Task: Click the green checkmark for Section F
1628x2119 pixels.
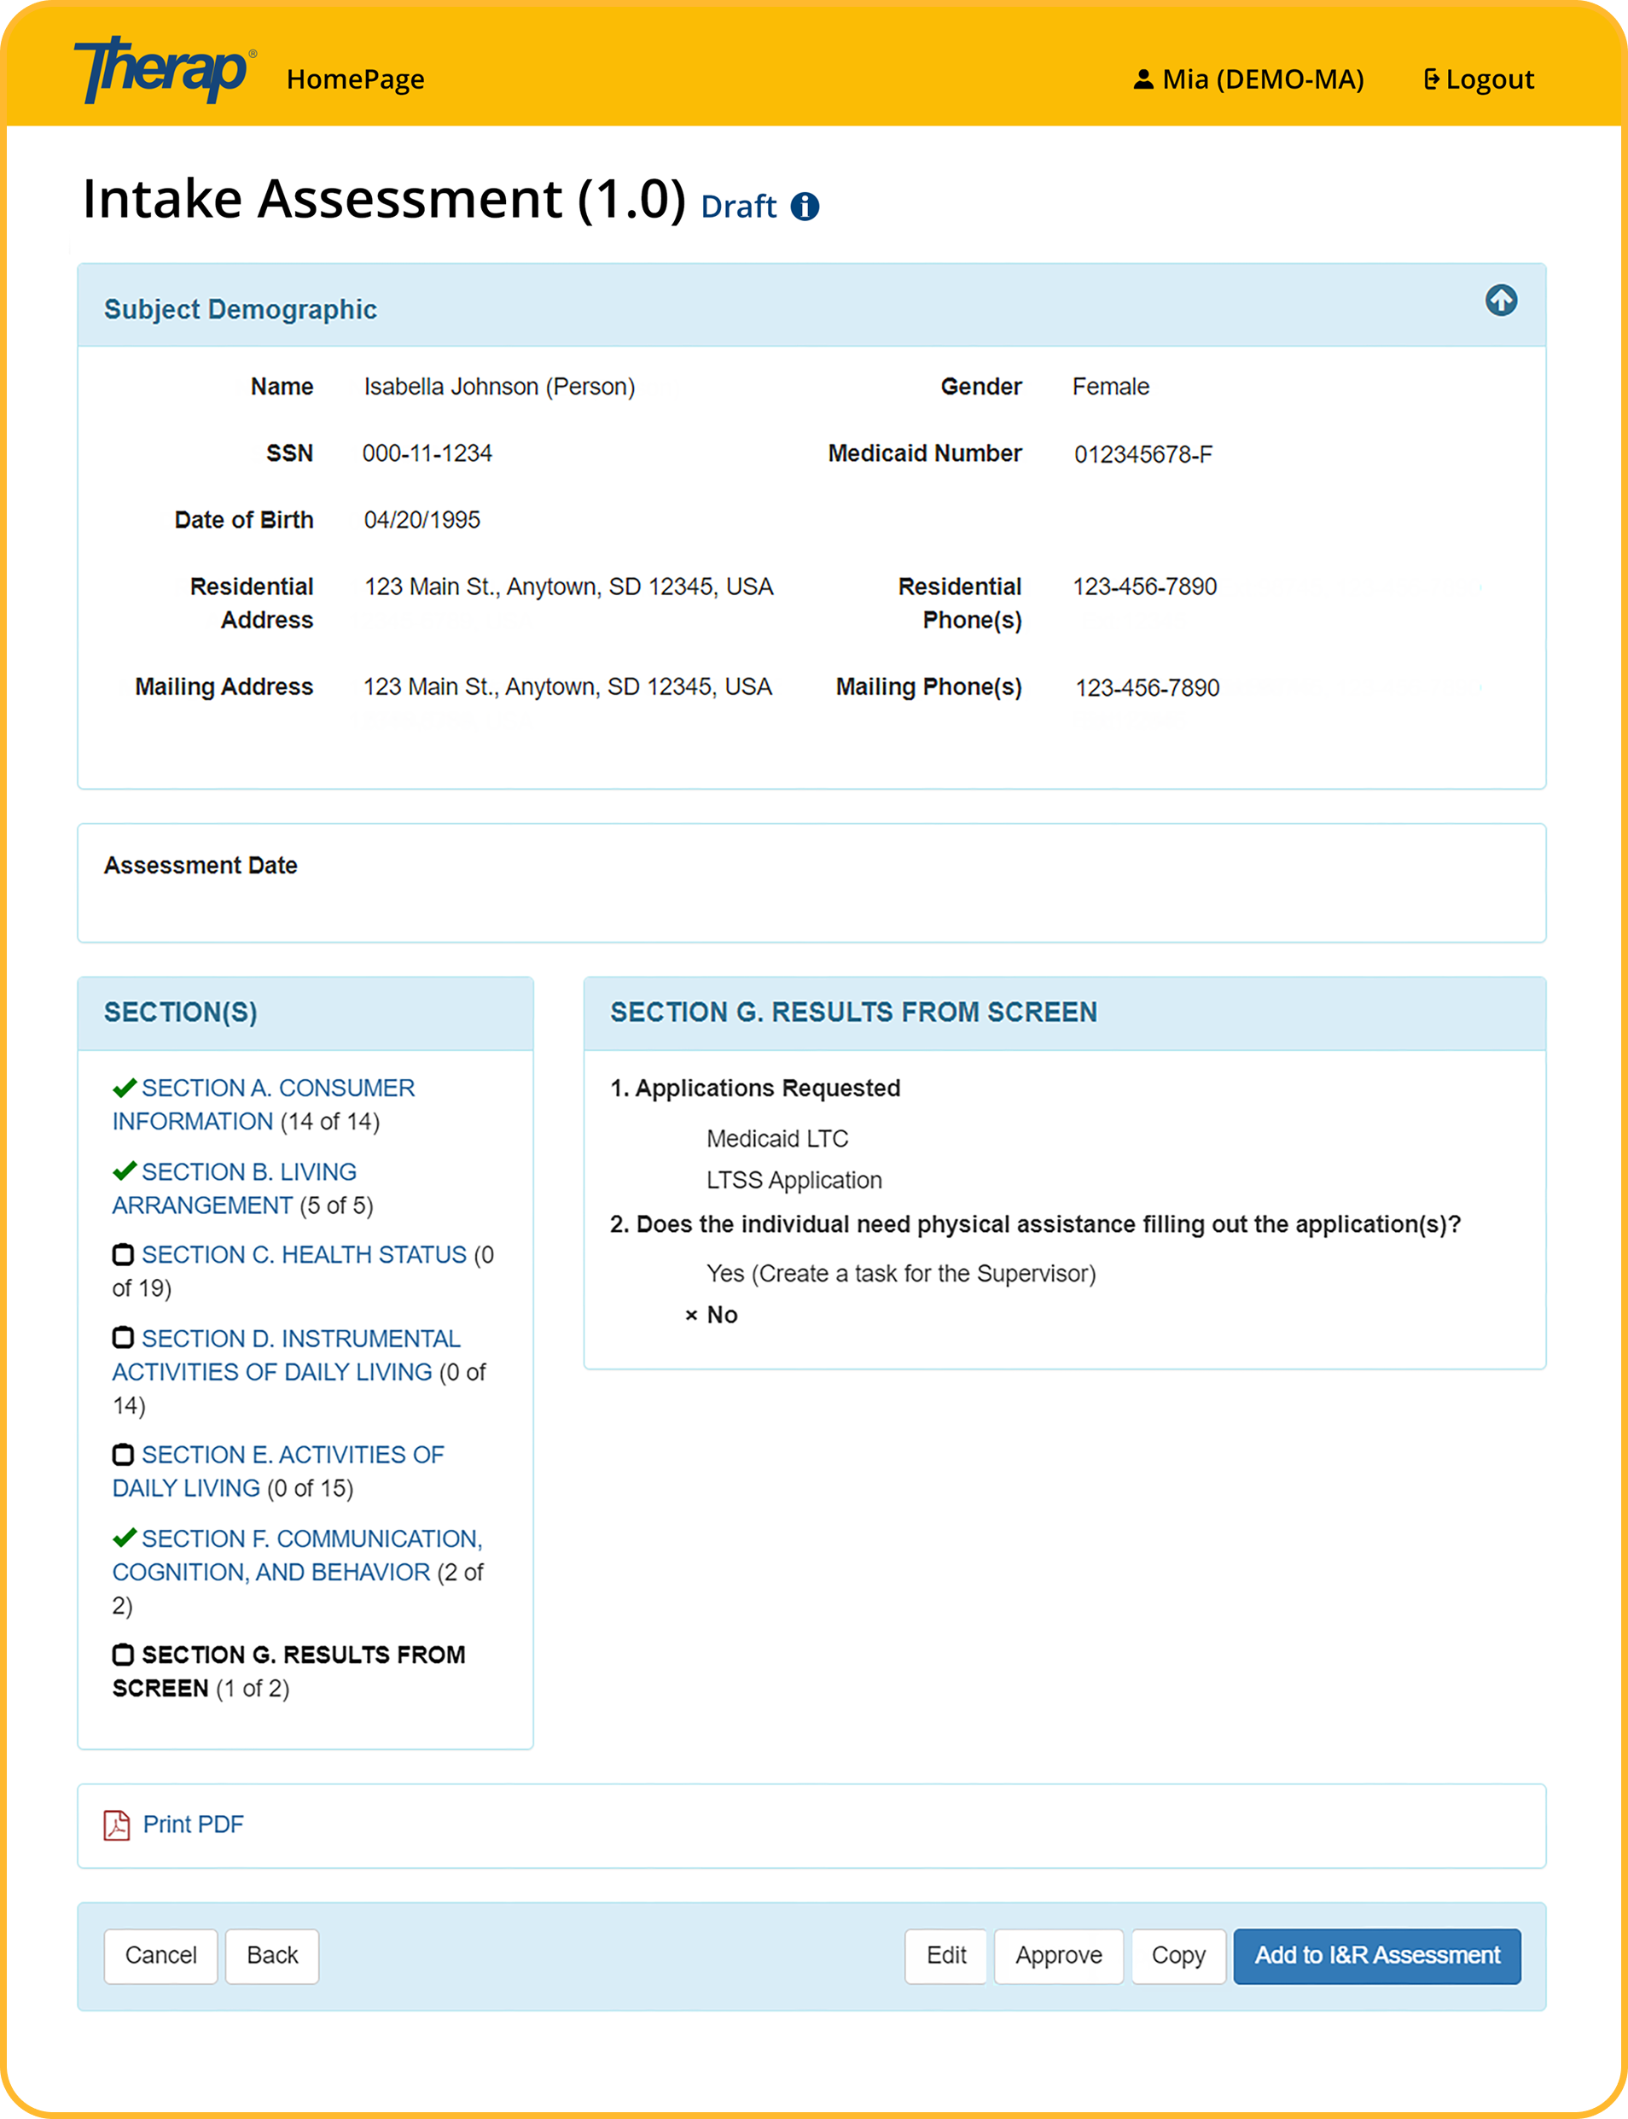Action: pos(124,1538)
